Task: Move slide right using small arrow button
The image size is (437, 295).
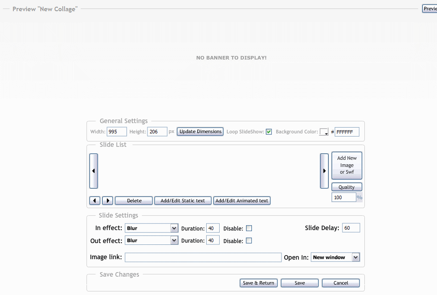Action: [108, 201]
